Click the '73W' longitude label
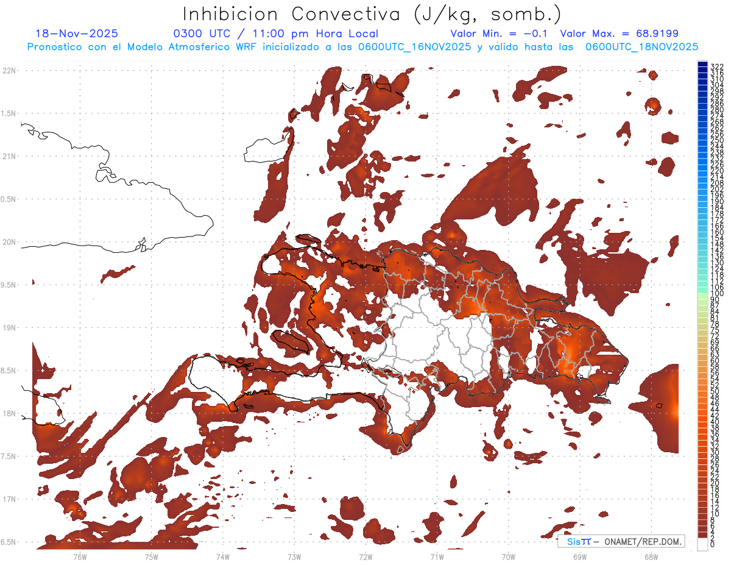The image size is (731, 565). pos(294,556)
